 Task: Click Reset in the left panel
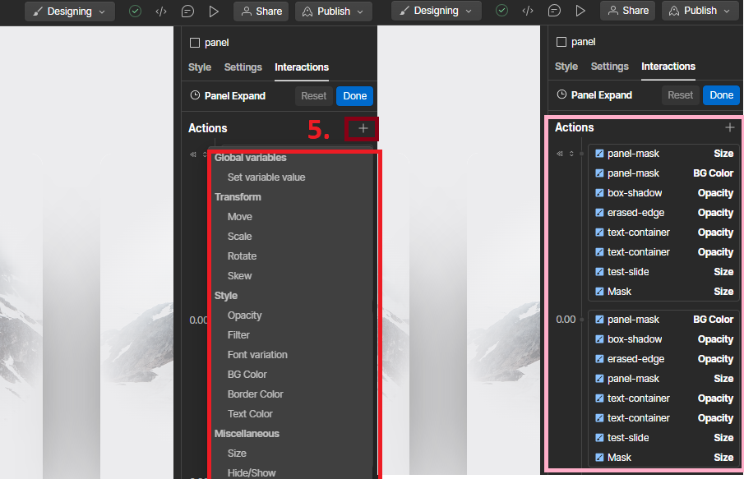click(314, 96)
